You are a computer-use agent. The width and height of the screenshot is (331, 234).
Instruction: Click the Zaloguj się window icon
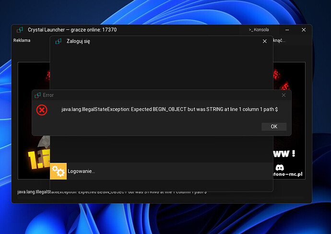(58, 41)
